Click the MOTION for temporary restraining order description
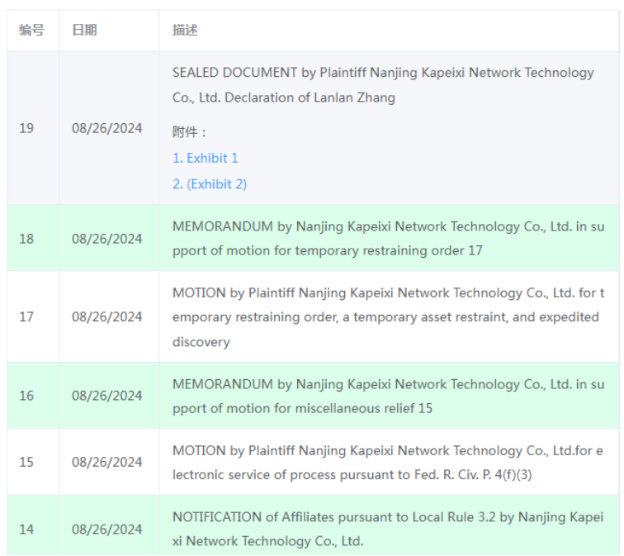Viewport: 624px width, 556px height. pos(389,317)
